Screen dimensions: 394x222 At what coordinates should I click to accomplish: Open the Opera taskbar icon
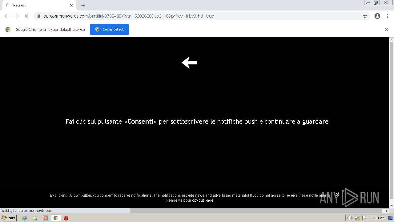[x=66, y=218]
